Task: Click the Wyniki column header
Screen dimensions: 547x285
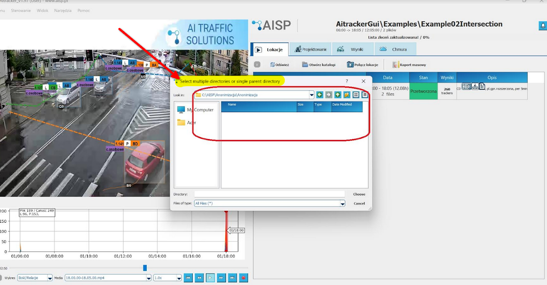Action: pyautogui.click(x=447, y=78)
